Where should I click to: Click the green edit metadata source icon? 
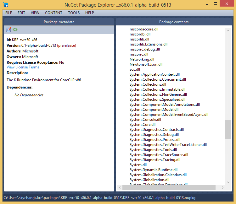click(x=15, y=30)
